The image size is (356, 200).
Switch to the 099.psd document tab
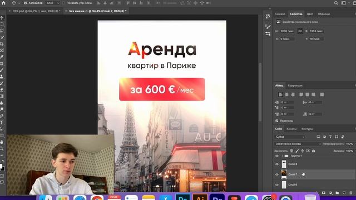36,11
